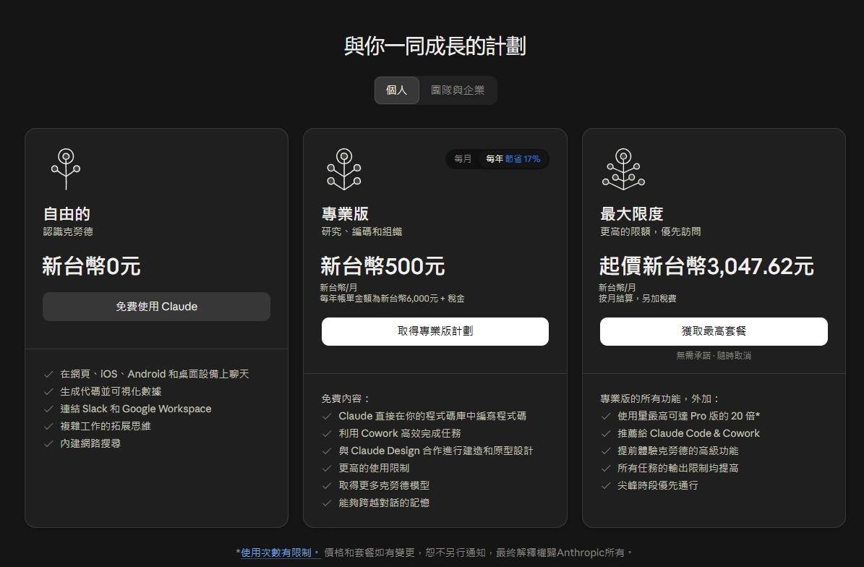Select the 團隊與企業 tab
Screen dimensions: 864x567
click(x=458, y=90)
